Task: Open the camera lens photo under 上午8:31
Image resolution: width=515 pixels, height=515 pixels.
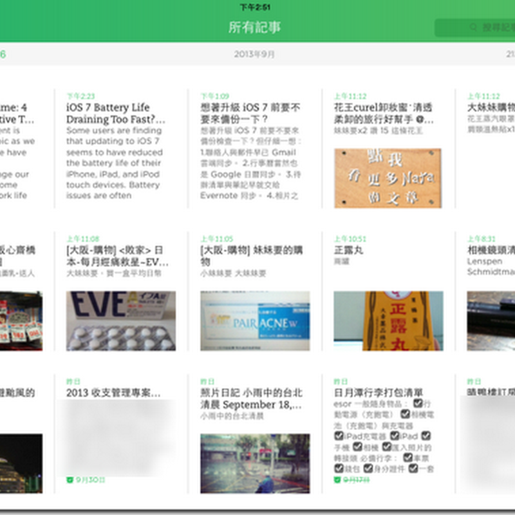Action: point(491,321)
